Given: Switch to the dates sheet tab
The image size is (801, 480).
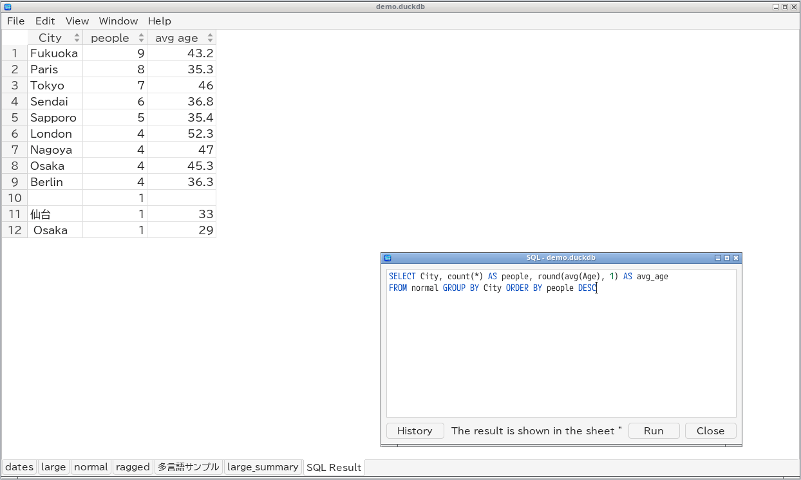Looking at the screenshot, I should 19,467.
